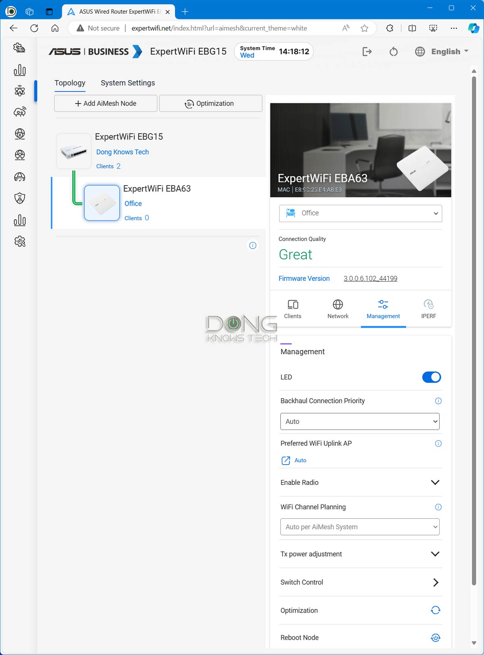Click the Not secure site warning
Viewport: 484px width, 655px height.
(x=98, y=28)
